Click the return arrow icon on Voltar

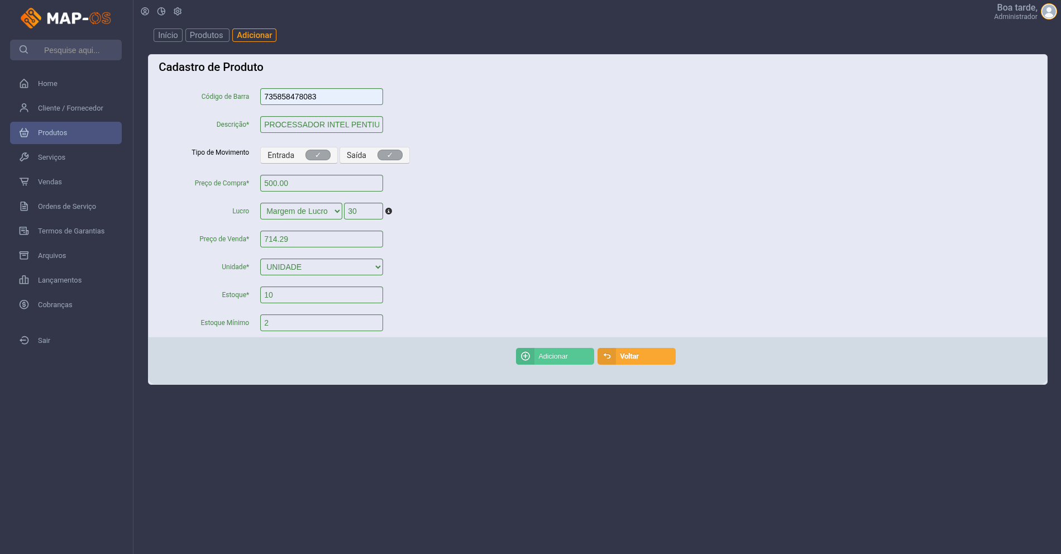[x=607, y=356]
